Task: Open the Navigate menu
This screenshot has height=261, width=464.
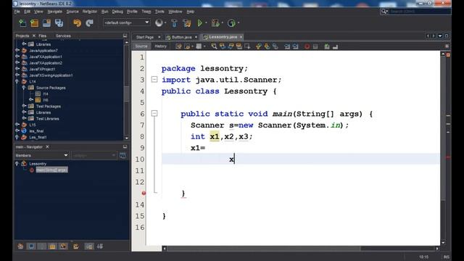Action: pyautogui.click(x=55, y=12)
